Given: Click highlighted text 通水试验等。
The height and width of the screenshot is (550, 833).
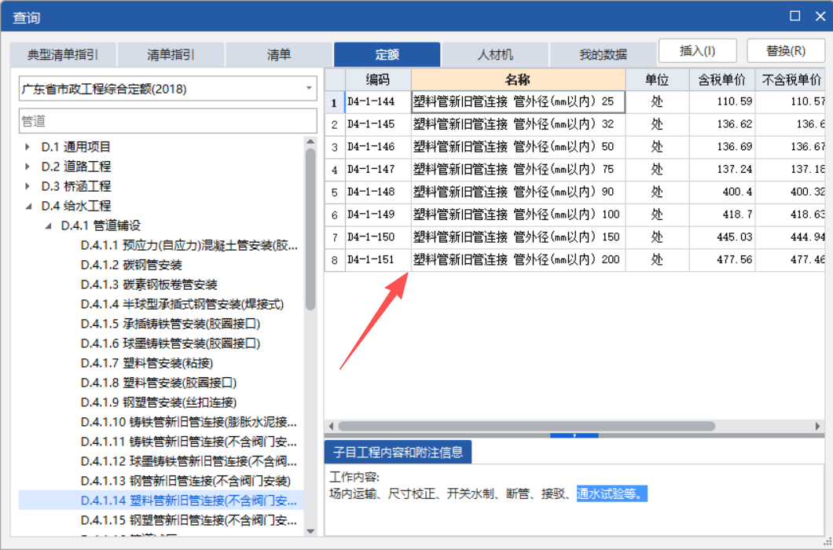Looking at the screenshot, I should pos(612,493).
